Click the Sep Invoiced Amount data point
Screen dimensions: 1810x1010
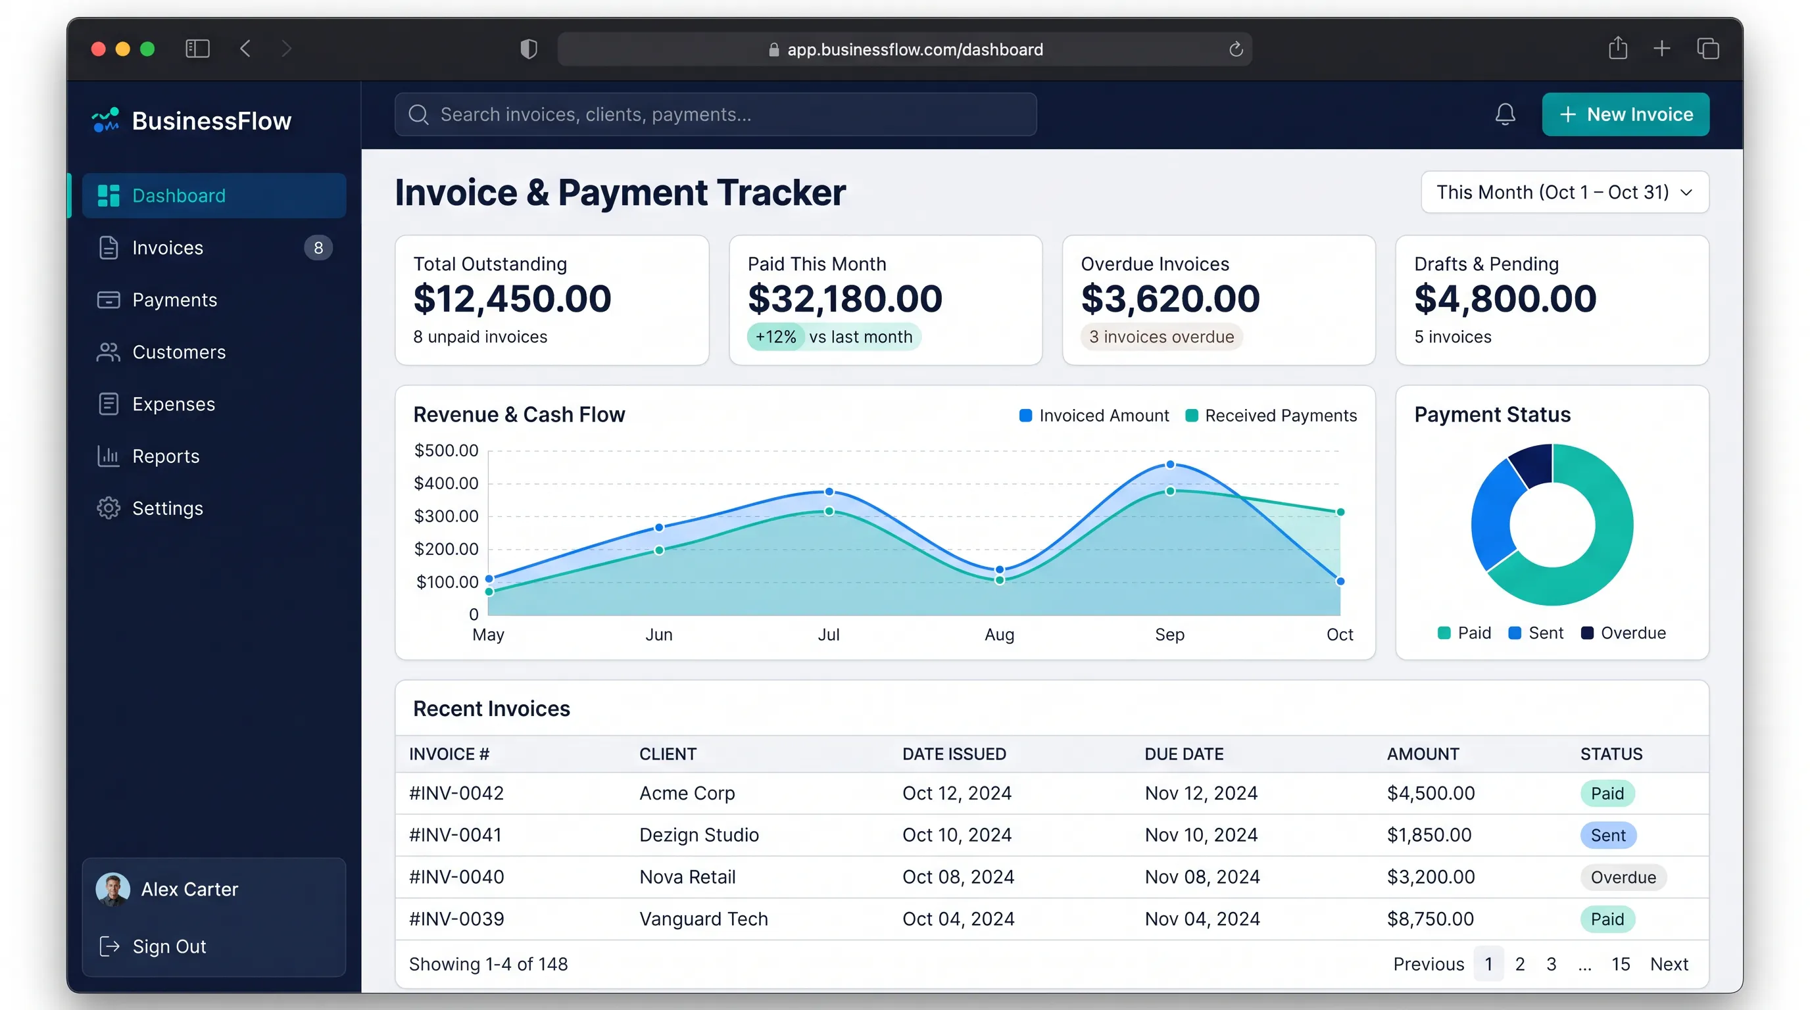click(1170, 464)
